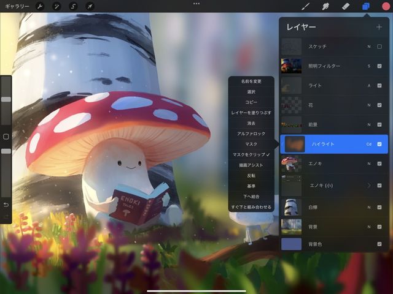The width and height of the screenshot is (393, 294).
Task: Select the Selection S-ribbon tool
Action: 73,6
